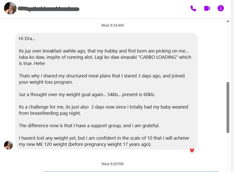Screen dimensions: 234x172
Task: Open the contact's profile picture in the header
Action: click(x=10, y=8)
